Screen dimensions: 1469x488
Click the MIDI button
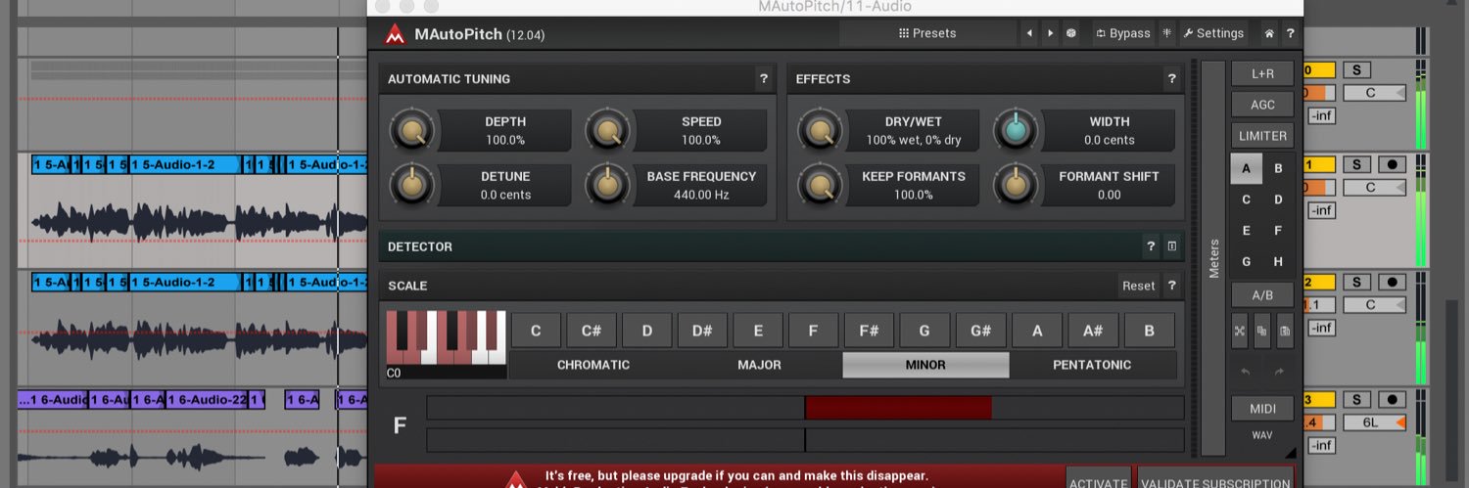click(x=1262, y=408)
